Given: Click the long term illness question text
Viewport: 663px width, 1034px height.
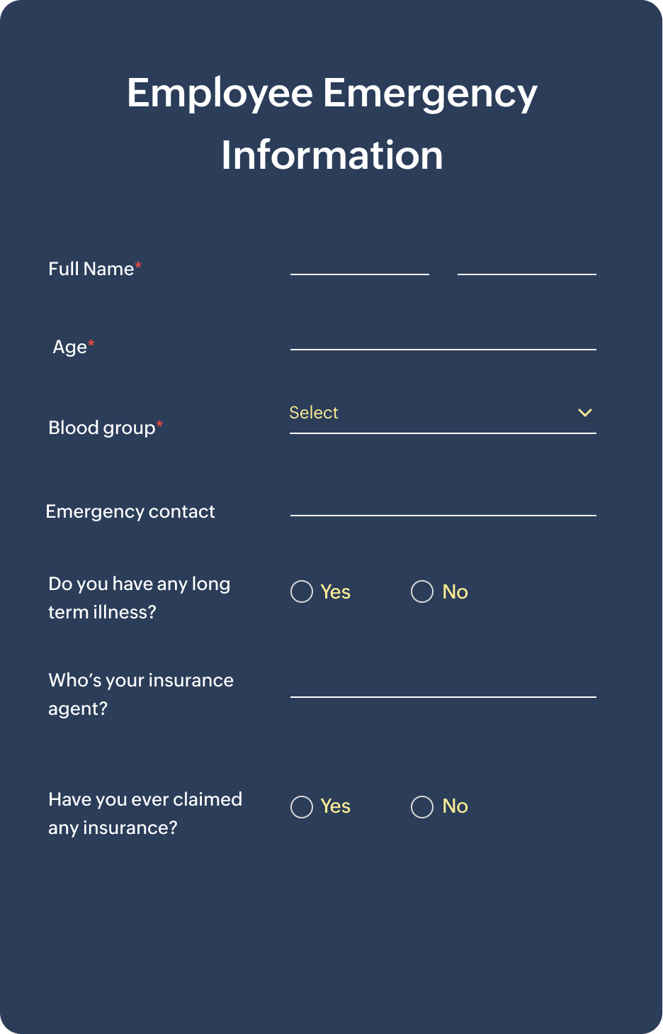Looking at the screenshot, I should point(139,598).
